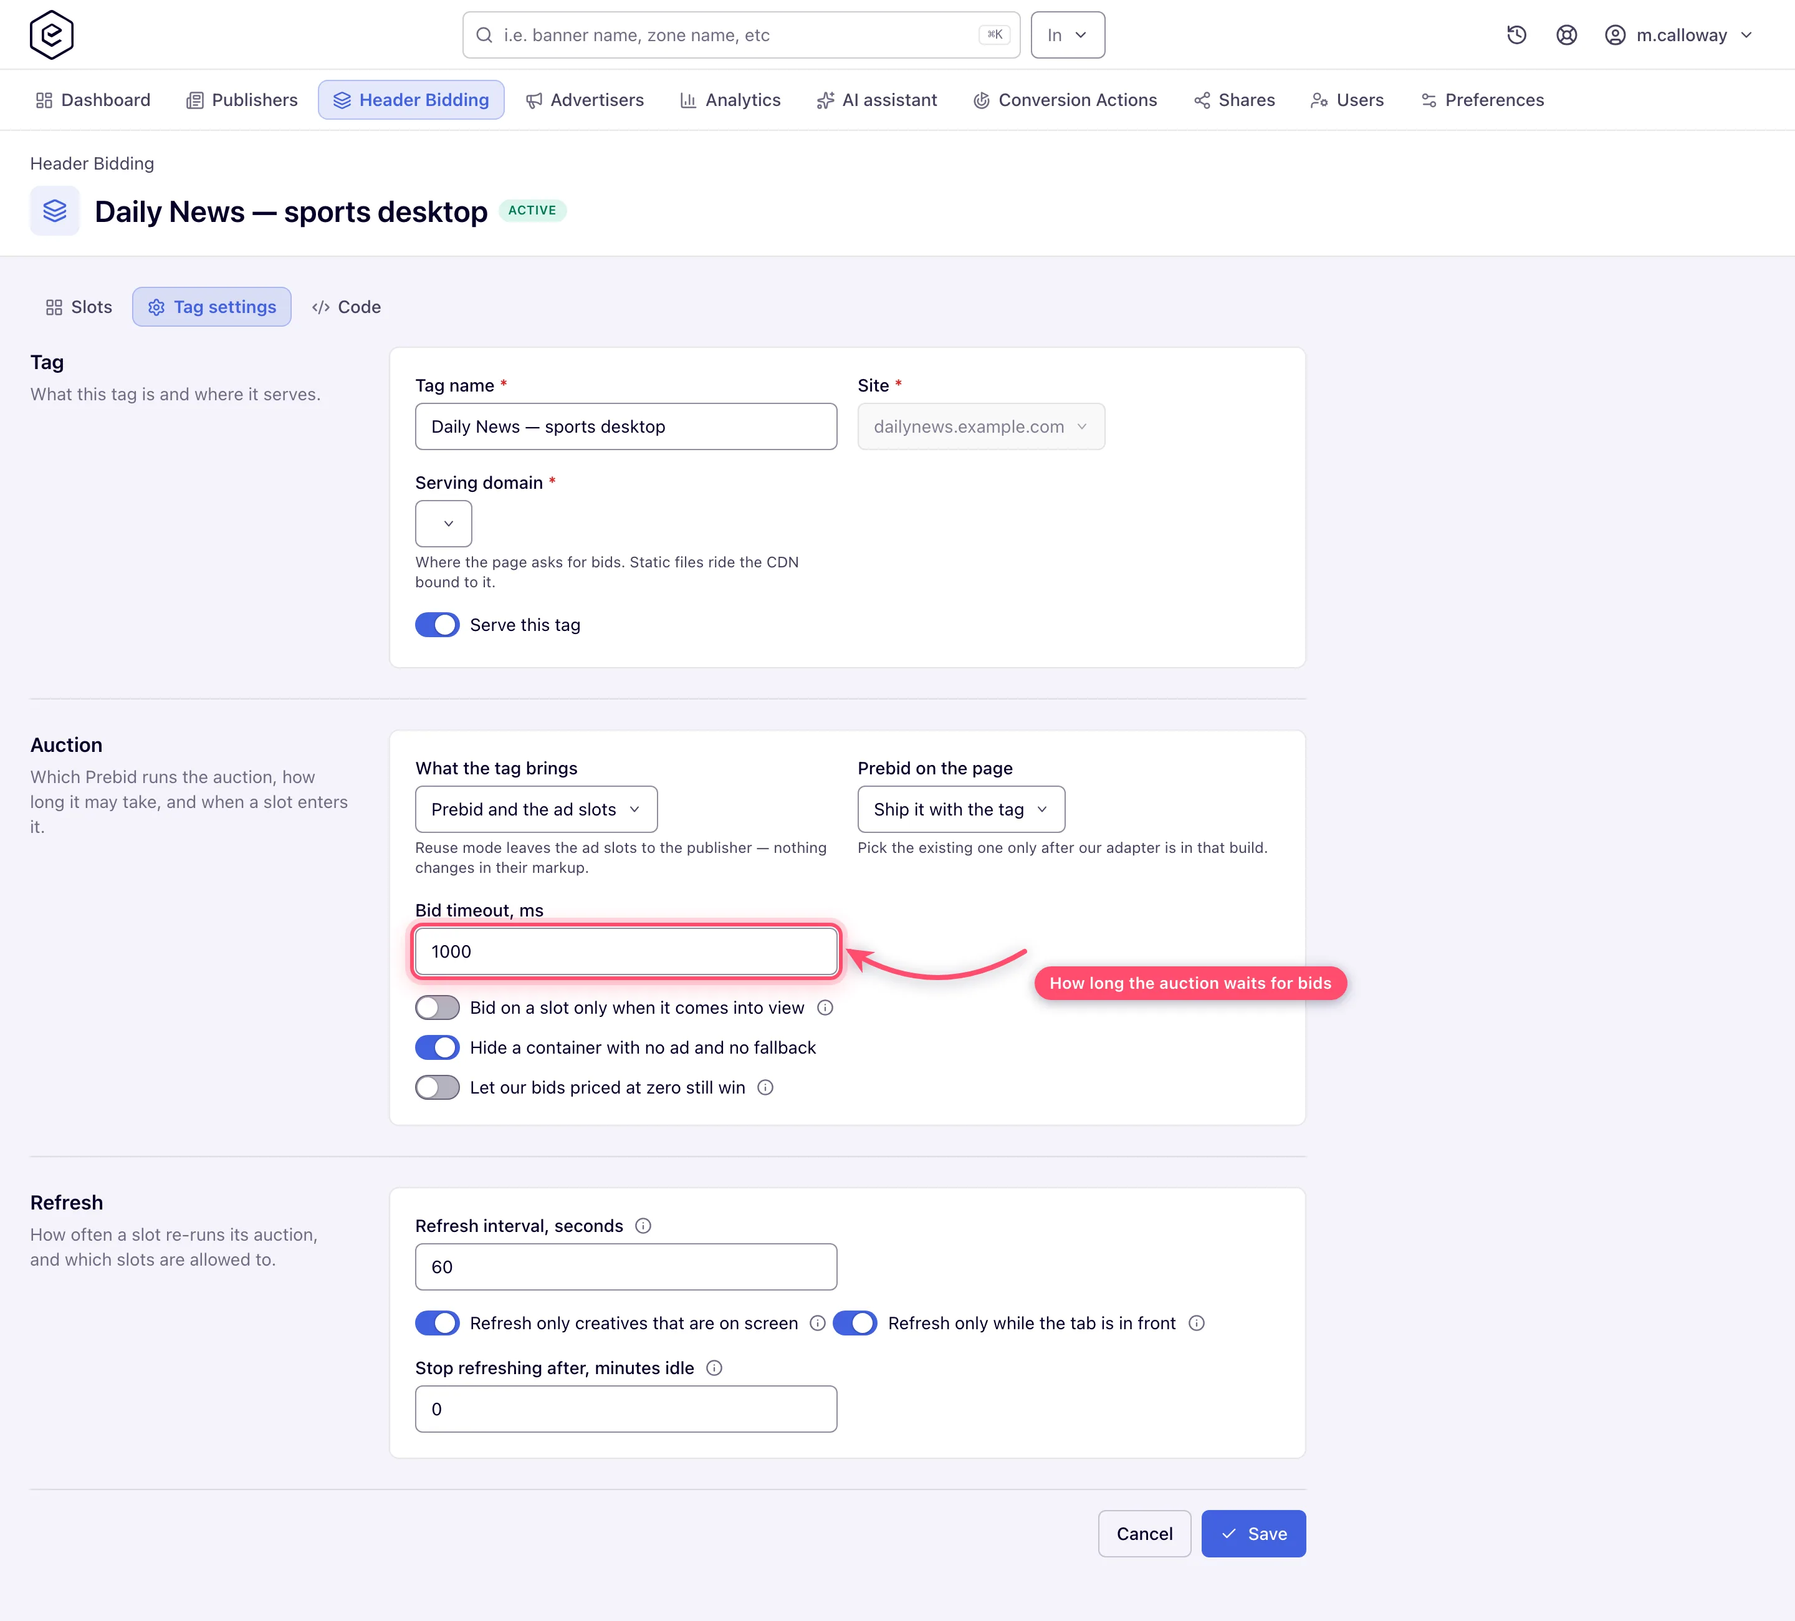Toggle Refresh only creatives that are on screen
The height and width of the screenshot is (1621, 1795).
pyautogui.click(x=437, y=1324)
